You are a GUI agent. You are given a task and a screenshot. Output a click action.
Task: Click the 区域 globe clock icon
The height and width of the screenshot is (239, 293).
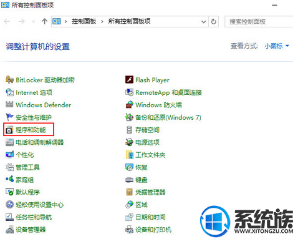(129, 205)
